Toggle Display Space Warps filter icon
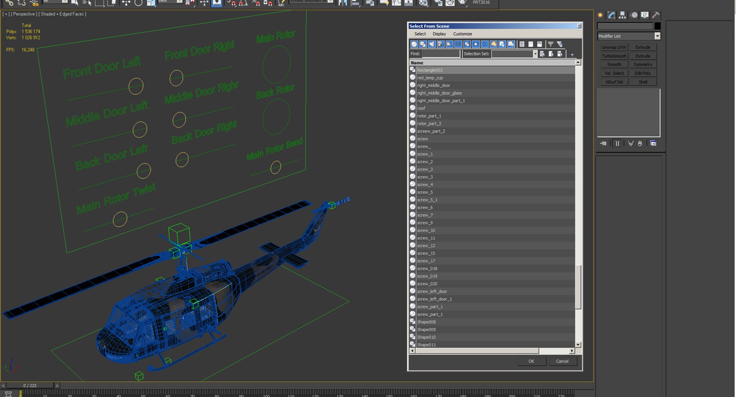The width and height of the screenshot is (736, 397). click(458, 44)
